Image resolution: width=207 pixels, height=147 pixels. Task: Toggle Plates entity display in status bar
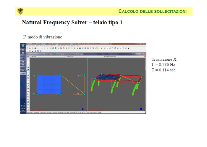tap(43, 113)
